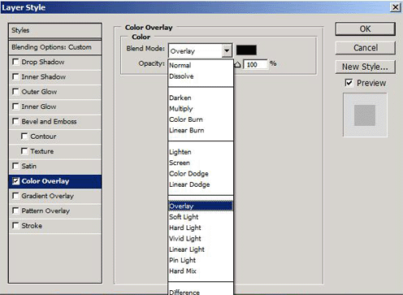This screenshot has height=295, width=403.
Task: Select the Outer Glow style row
Action: pyautogui.click(x=55, y=92)
